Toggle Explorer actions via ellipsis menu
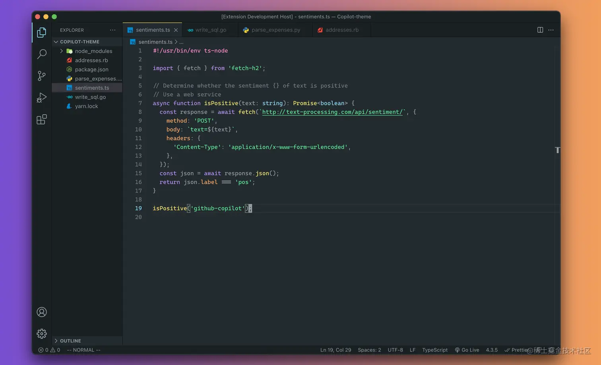 tap(112, 30)
